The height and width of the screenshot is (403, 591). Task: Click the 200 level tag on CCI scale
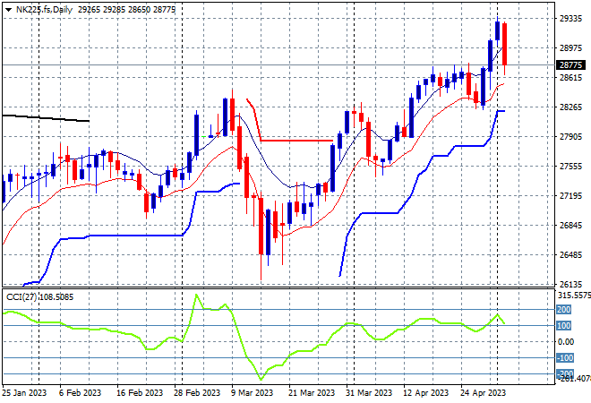tap(563, 310)
